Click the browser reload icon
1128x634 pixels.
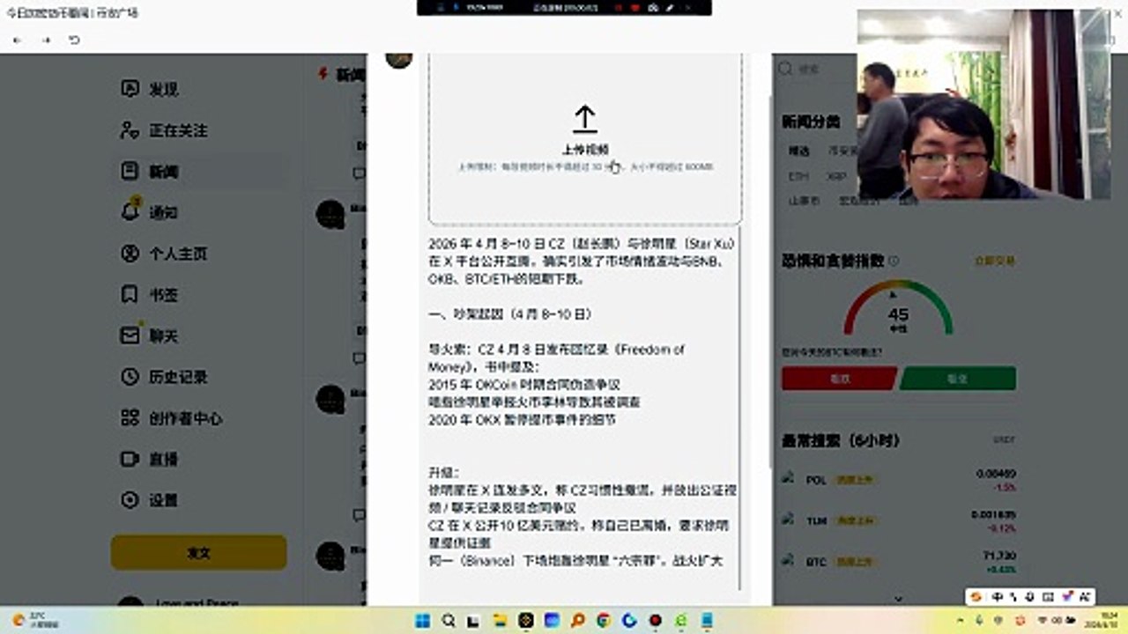(x=75, y=40)
